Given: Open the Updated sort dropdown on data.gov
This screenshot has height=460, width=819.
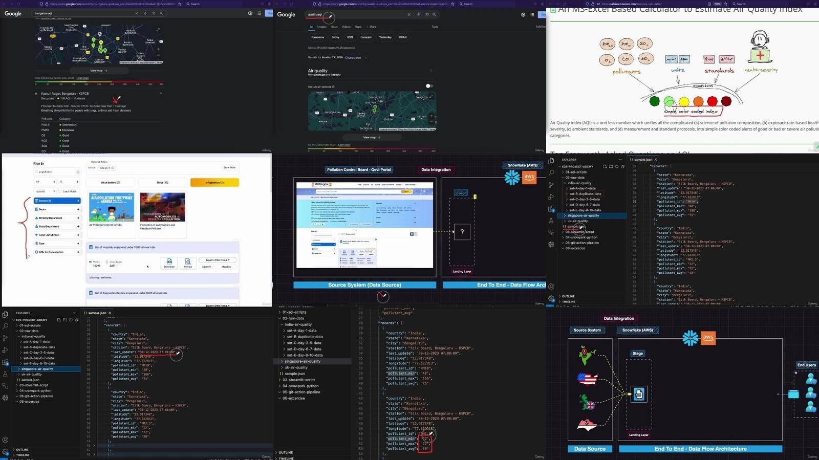Looking at the screenshot, I should (45, 191).
